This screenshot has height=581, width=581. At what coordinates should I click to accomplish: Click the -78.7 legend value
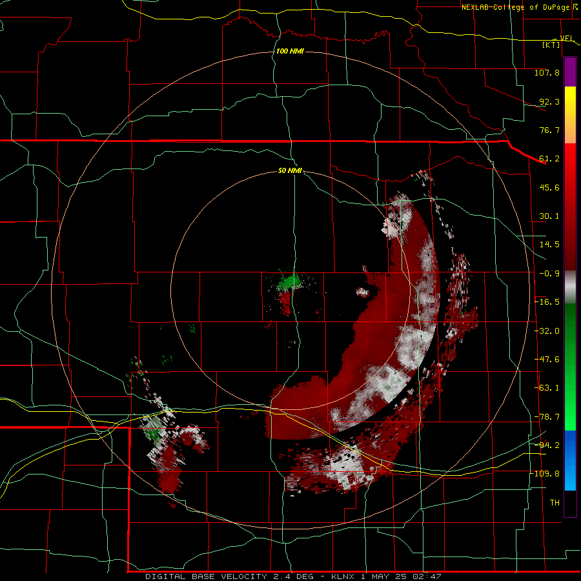pos(547,417)
